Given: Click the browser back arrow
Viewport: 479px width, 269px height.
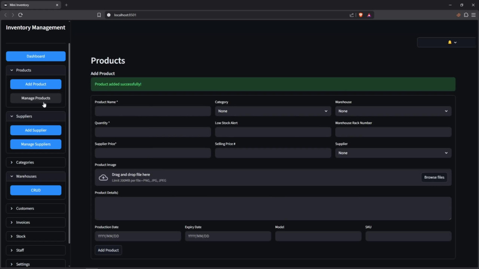Looking at the screenshot, I should click(x=5, y=15).
